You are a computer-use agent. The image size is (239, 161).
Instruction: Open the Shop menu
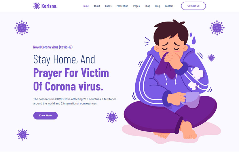(147, 6)
